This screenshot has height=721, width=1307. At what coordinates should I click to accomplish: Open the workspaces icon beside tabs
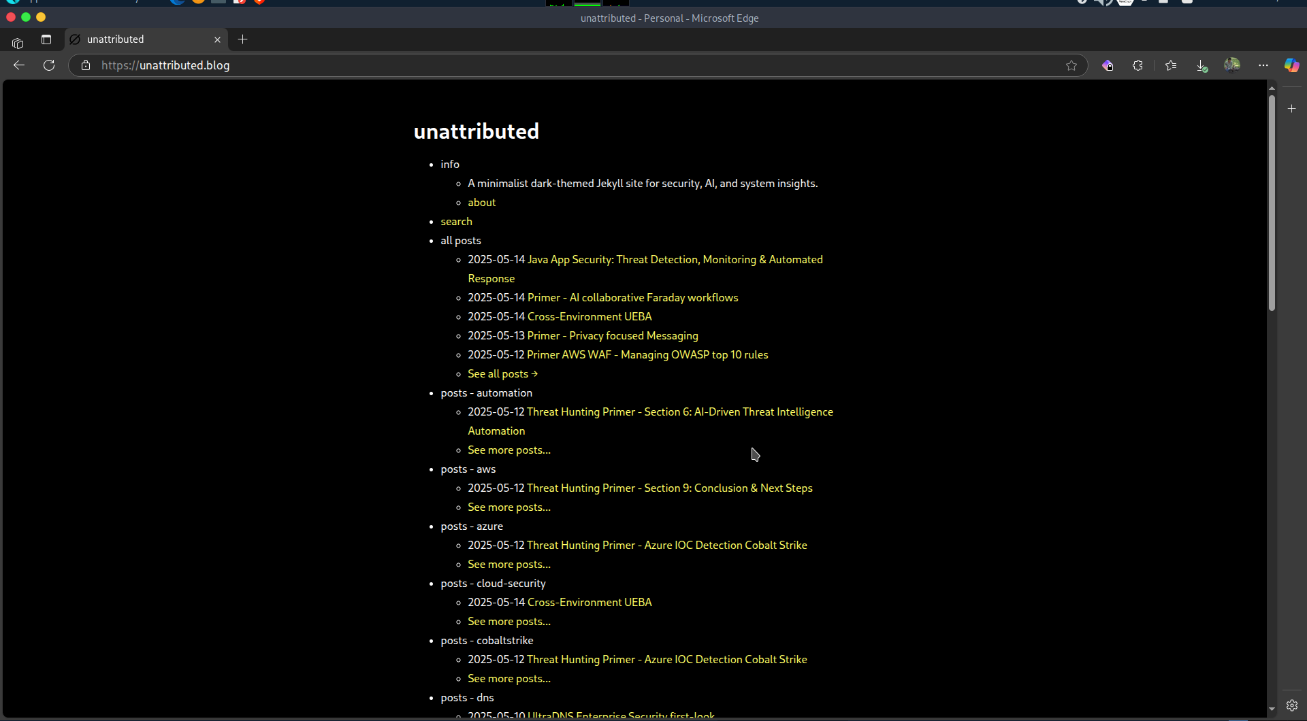tap(18, 43)
